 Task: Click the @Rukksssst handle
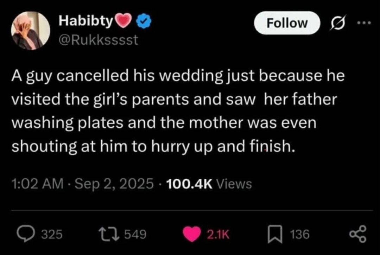coord(99,40)
